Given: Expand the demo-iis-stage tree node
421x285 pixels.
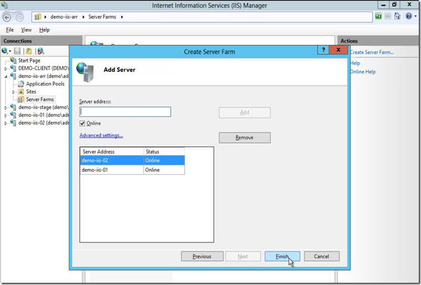Looking at the screenshot, I should click(x=6, y=108).
